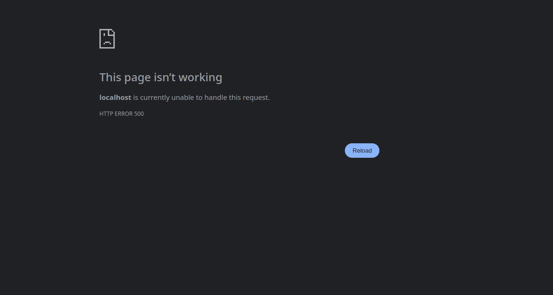Click the frowning mouth on the page icon

click(x=107, y=42)
